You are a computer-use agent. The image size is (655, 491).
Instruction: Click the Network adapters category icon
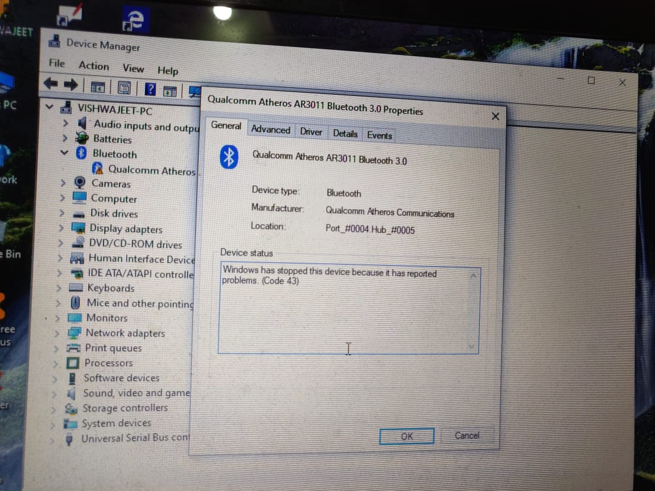[x=74, y=332]
